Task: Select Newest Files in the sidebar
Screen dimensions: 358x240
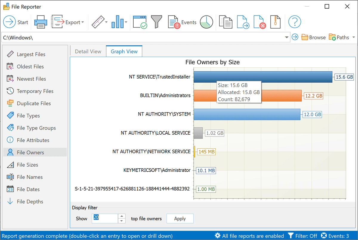Action: click(35, 79)
